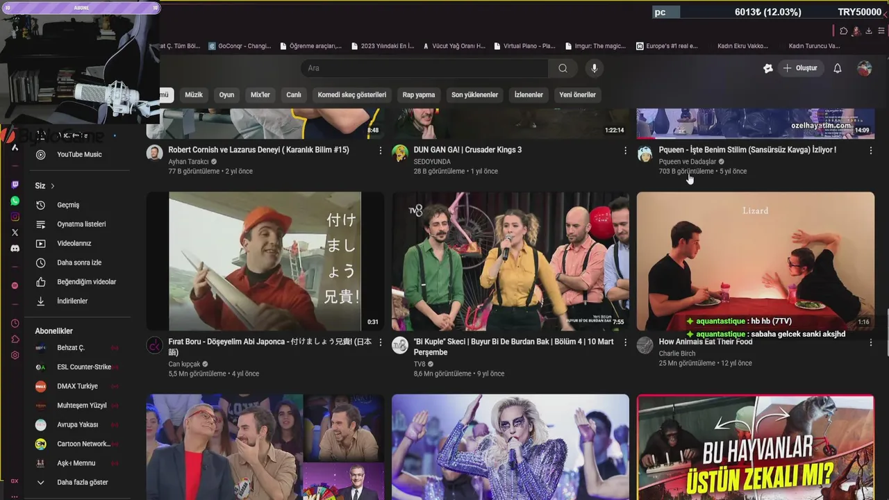Click the Oluştur create button
This screenshot has height=500, width=889.
(x=800, y=68)
